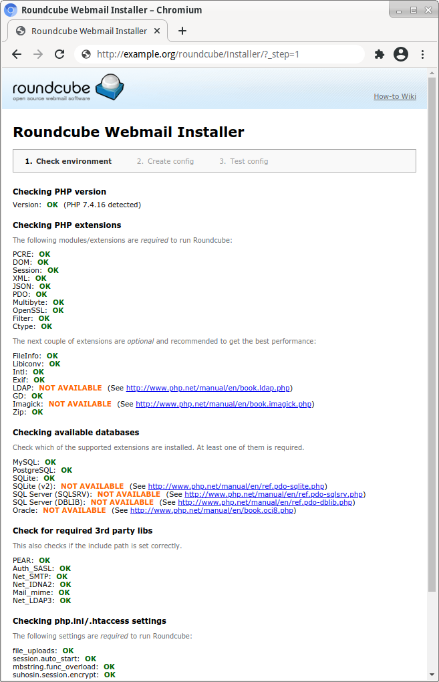Select the Roundcube Webmail Installer tab

pyautogui.click(x=87, y=31)
